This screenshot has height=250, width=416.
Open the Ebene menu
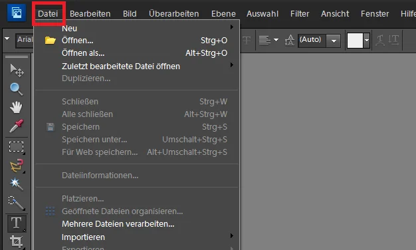(223, 14)
